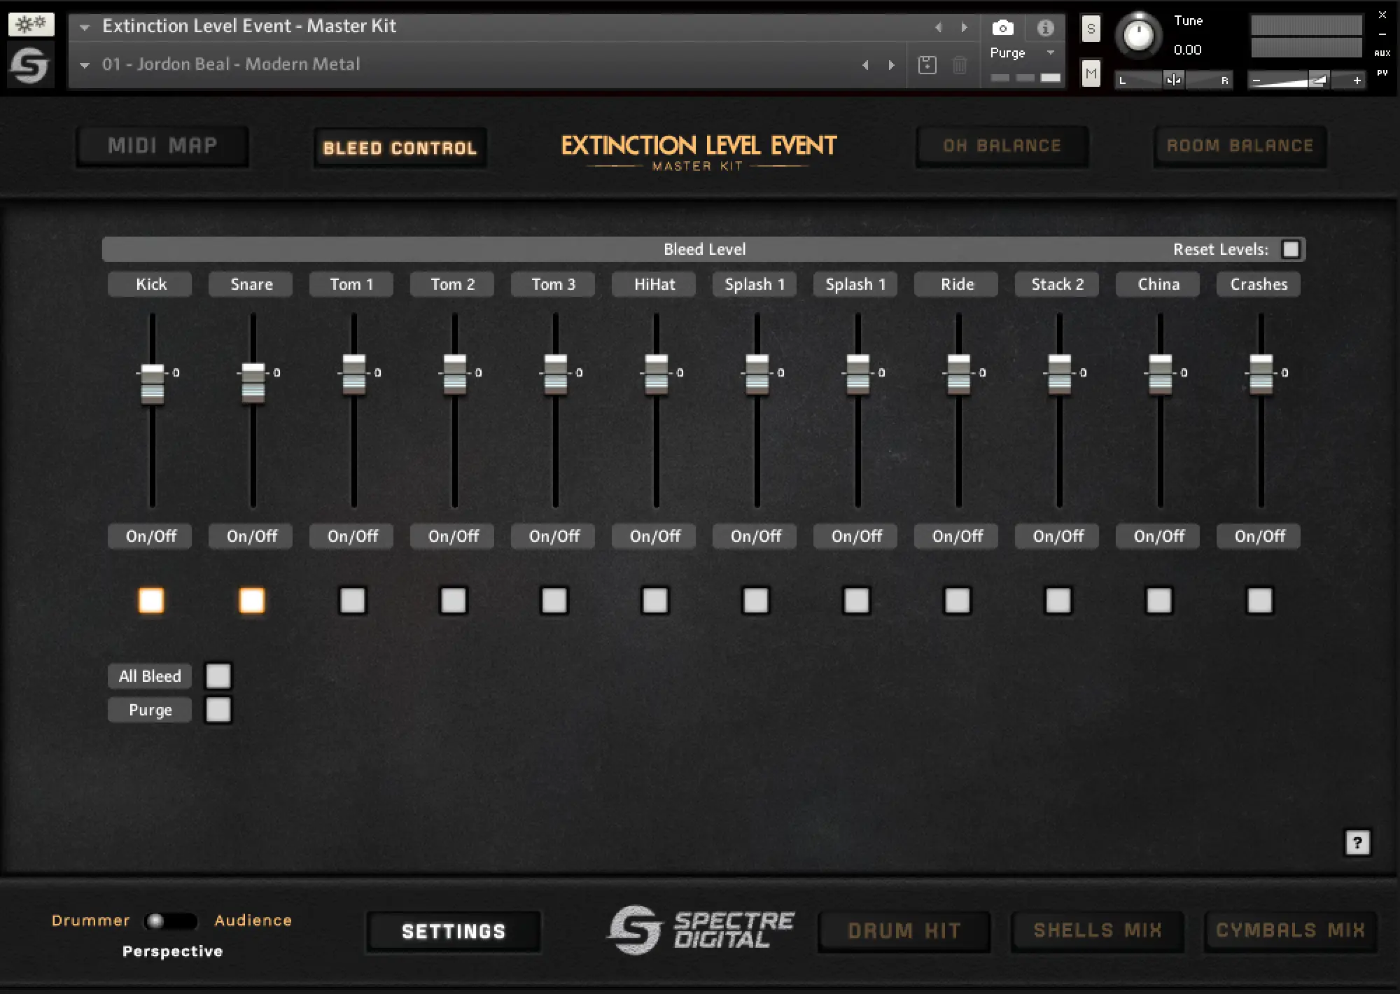Image resolution: width=1400 pixels, height=994 pixels.
Task: Check the Reset Levels box
Action: (1290, 250)
